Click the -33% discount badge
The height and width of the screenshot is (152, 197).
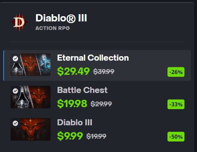coord(176,104)
